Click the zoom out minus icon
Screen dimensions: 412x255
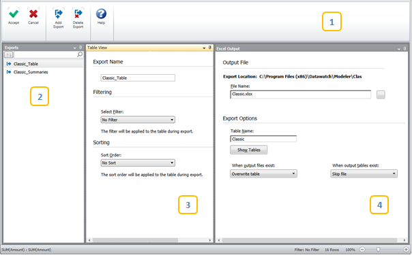click(362, 250)
